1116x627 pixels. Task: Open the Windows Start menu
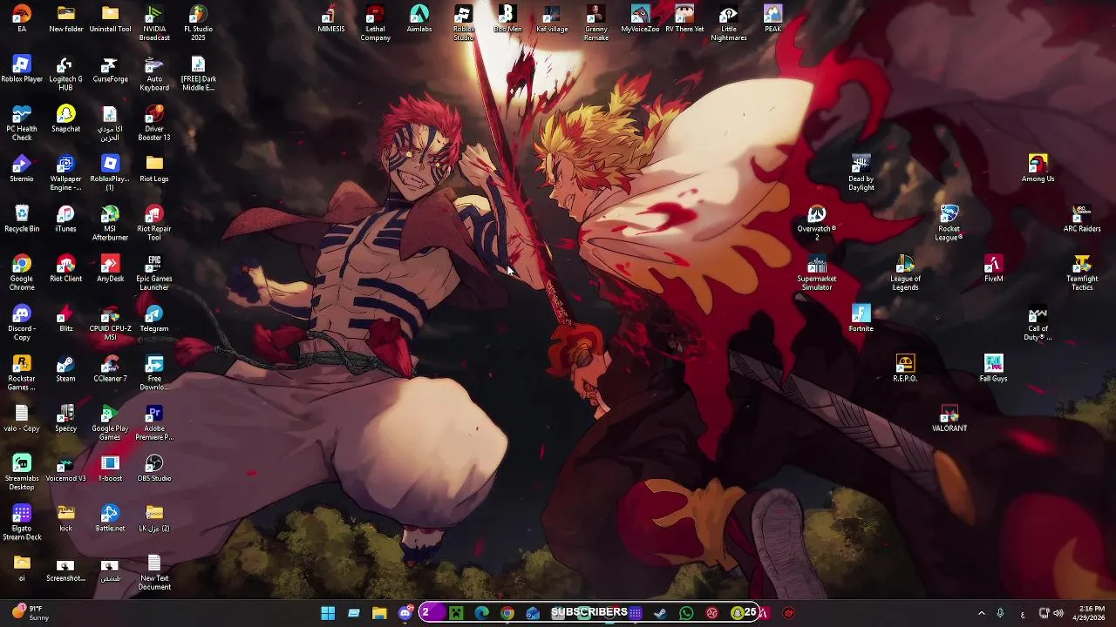point(328,613)
